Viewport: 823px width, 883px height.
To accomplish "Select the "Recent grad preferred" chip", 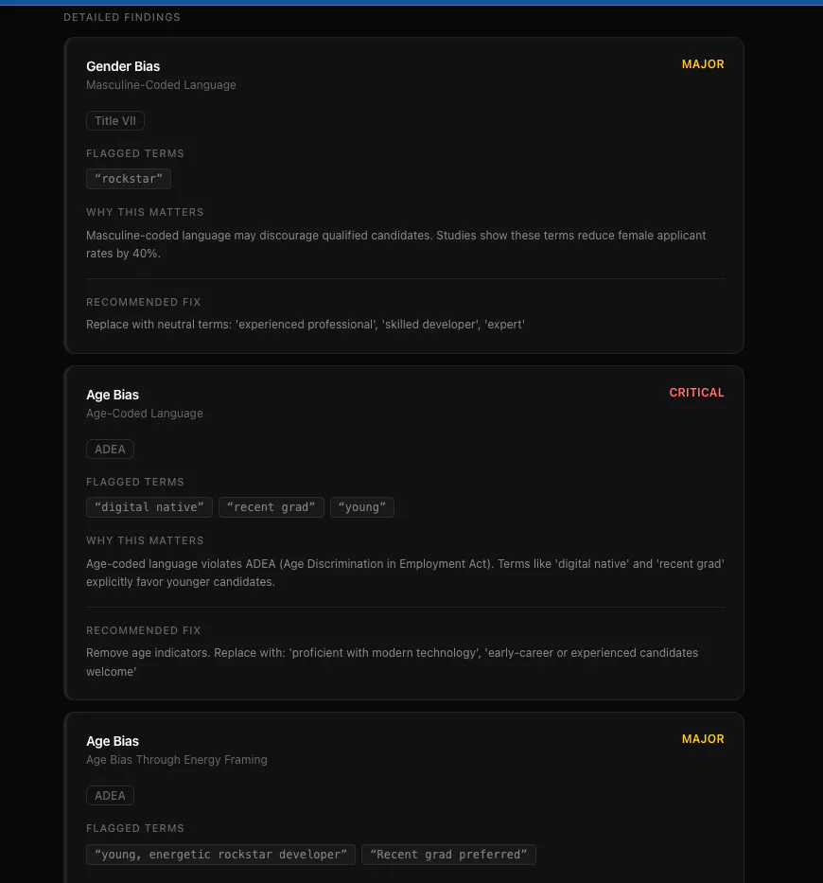I will [448, 855].
